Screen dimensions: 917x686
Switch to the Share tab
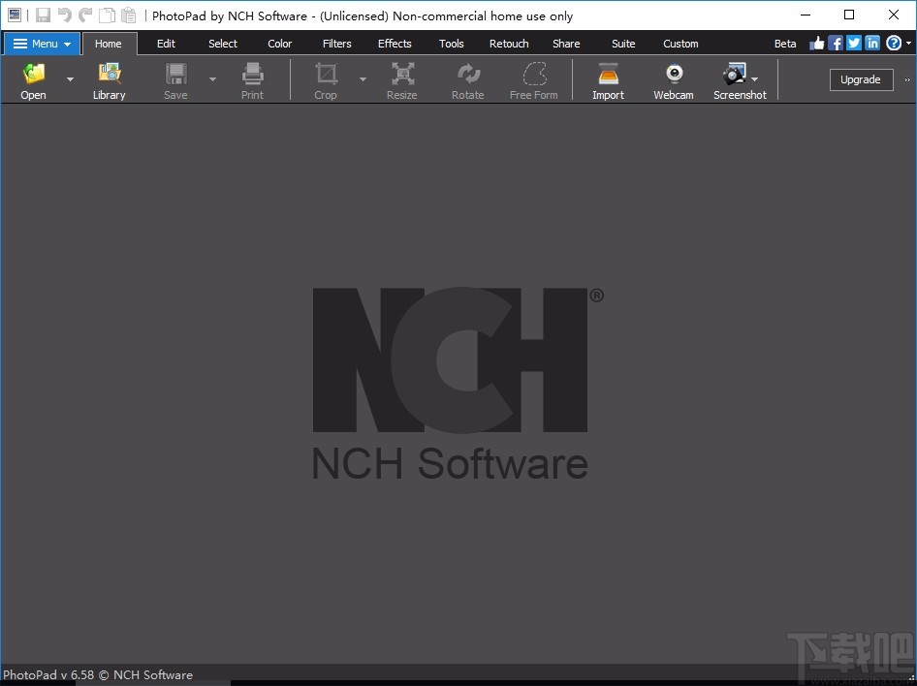(566, 44)
